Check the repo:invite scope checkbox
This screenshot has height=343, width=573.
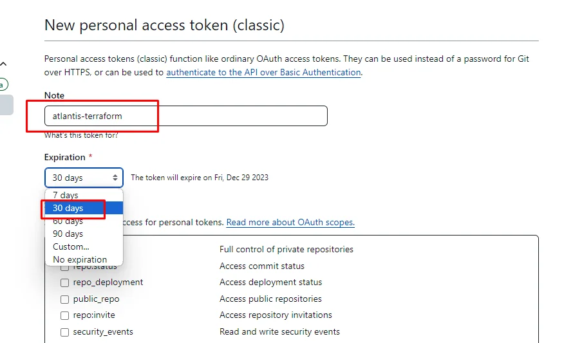pos(64,315)
